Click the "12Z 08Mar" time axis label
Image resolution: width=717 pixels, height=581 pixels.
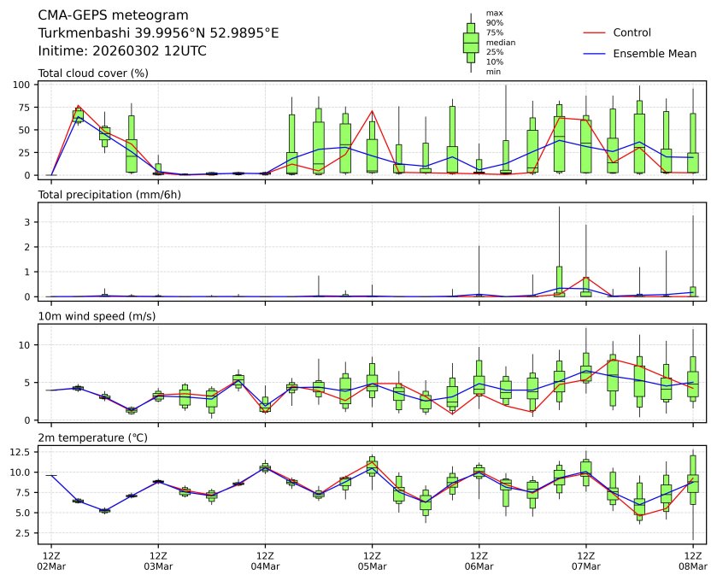[x=692, y=561]
